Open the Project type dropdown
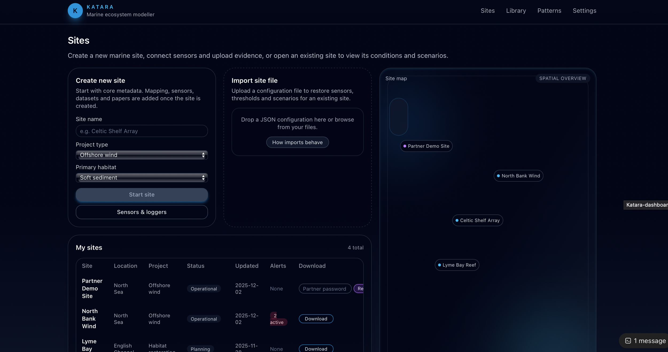 point(142,155)
